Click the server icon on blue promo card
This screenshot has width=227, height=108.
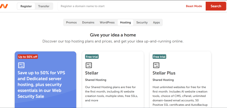21,65
